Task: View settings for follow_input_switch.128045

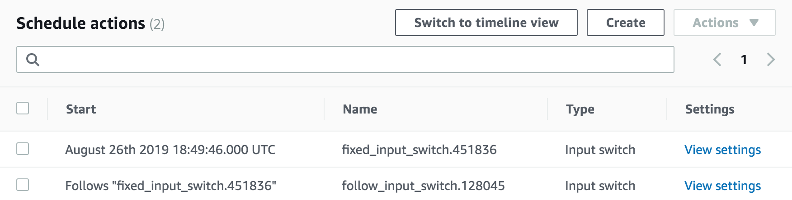Action: [722, 186]
